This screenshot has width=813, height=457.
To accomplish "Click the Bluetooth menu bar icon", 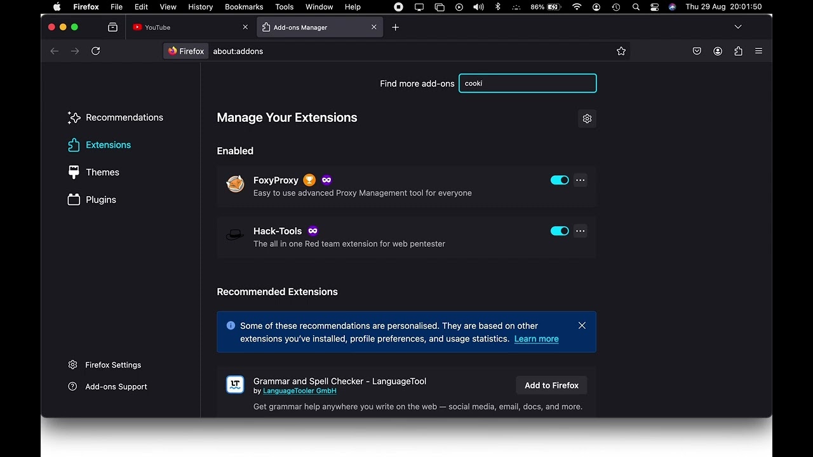I will pyautogui.click(x=498, y=7).
